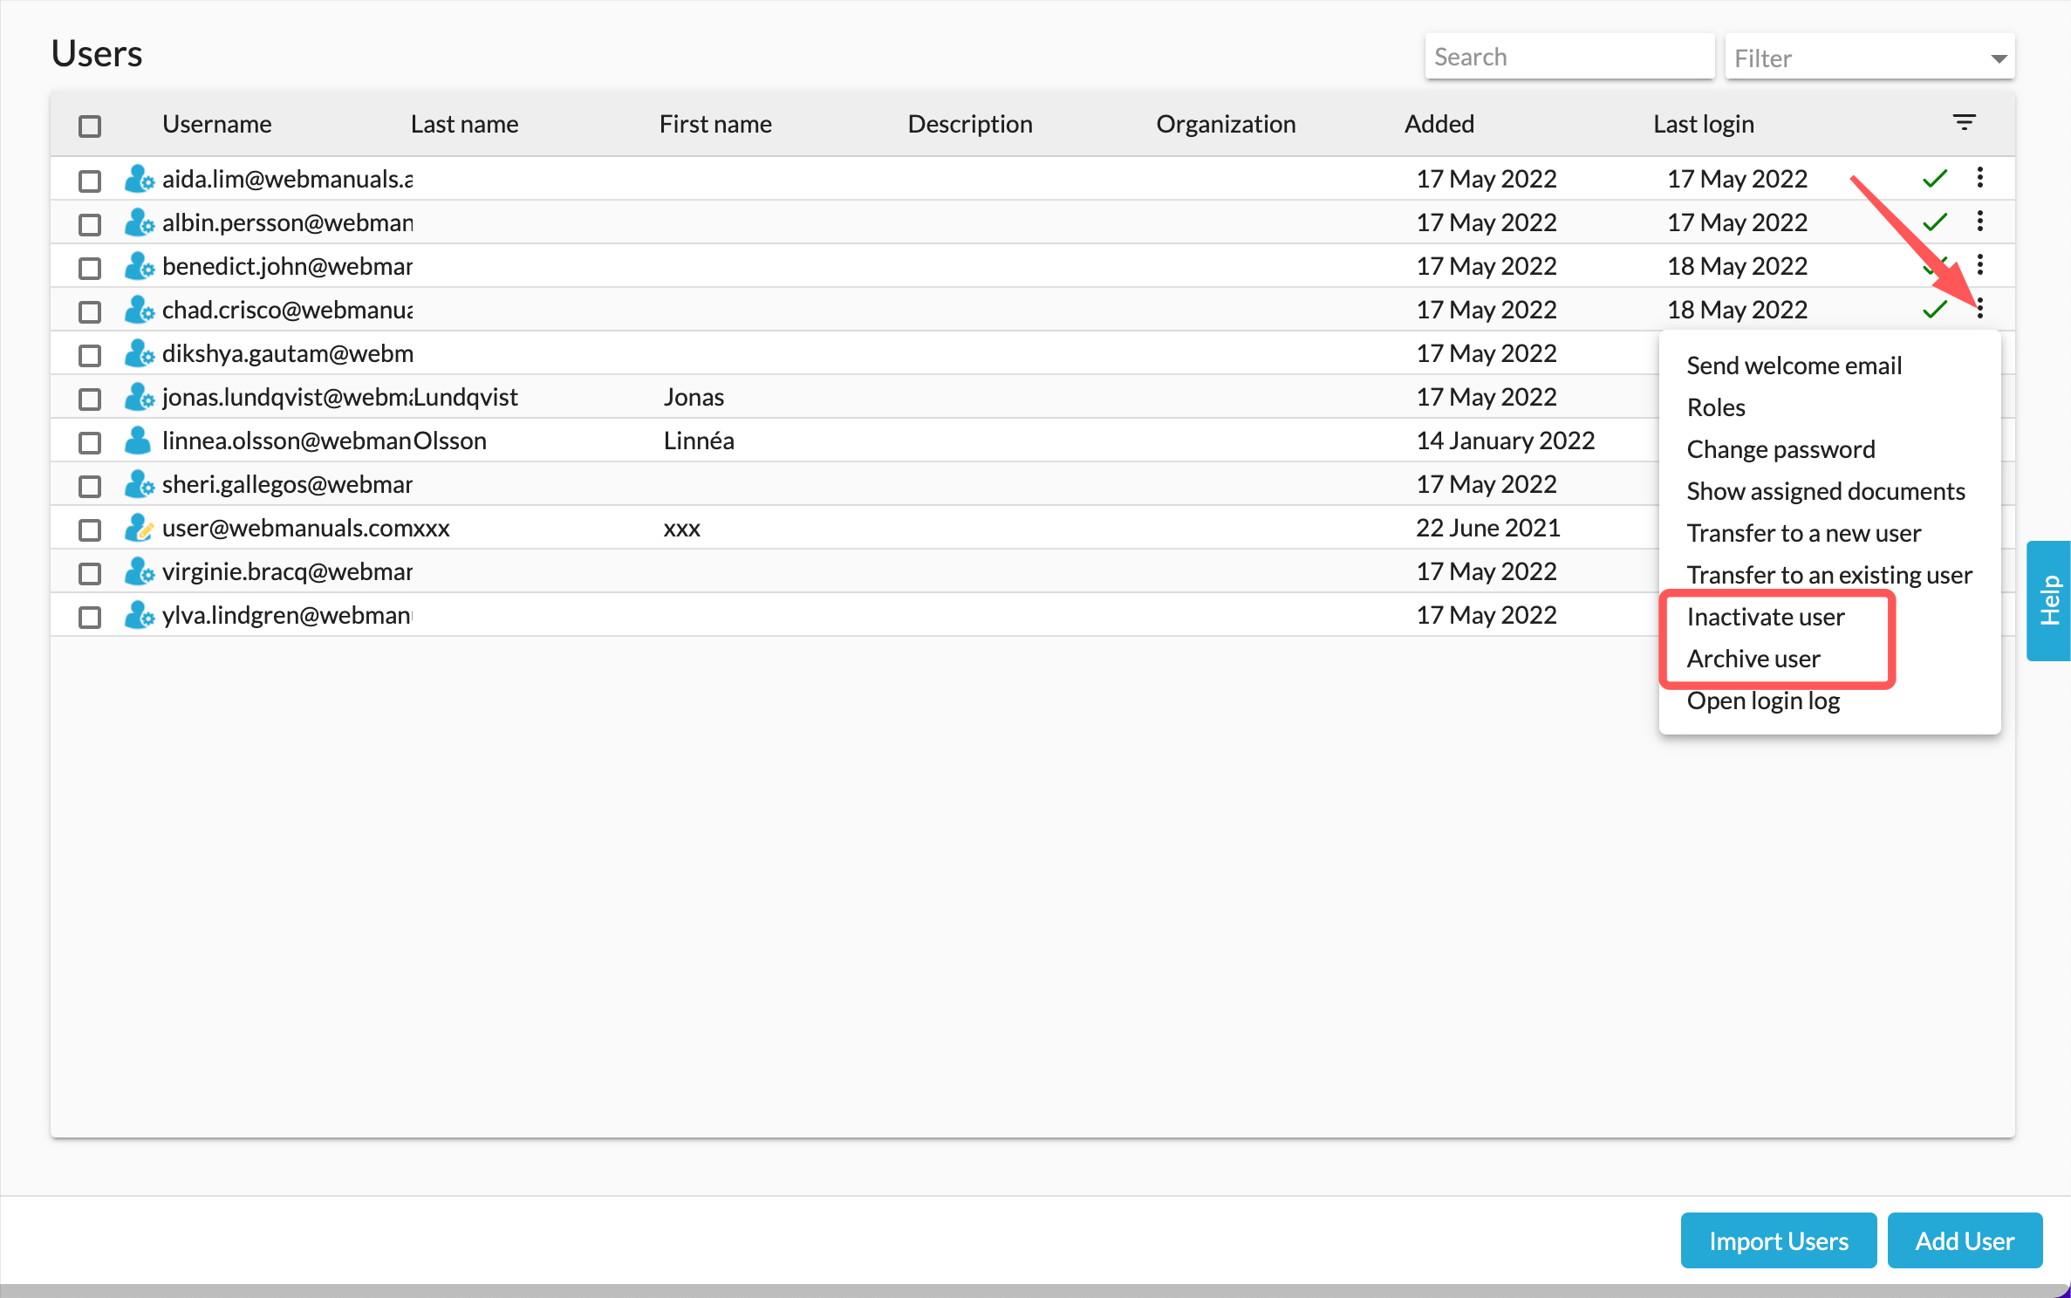Viewport: 2071px width, 1298px height.
Task: Select Inactivate user option
Action: pyautogui.click(x=1766, y=617)
